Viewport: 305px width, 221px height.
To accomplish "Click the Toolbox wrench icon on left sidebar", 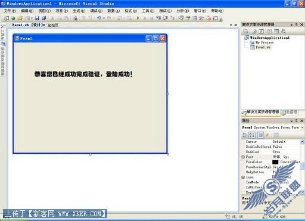I will [2, 26].
